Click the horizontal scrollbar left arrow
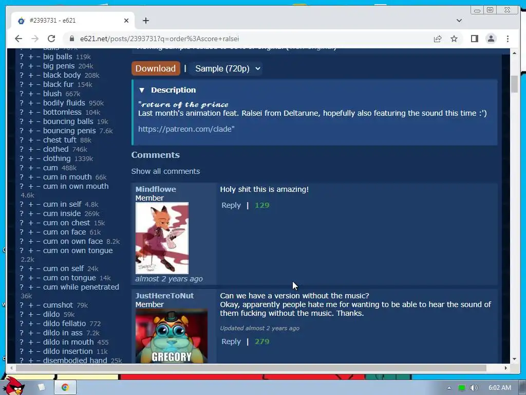Viewport: 526px width, 395px height. [11, 368]
